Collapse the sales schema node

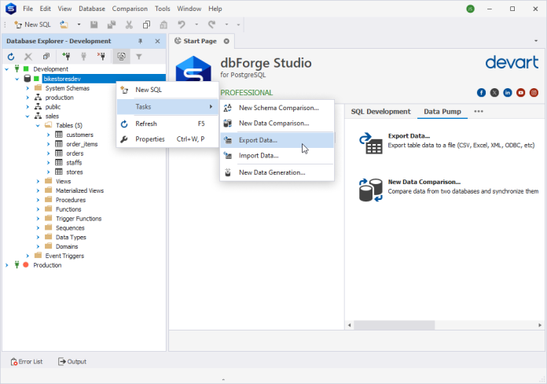tap(28, 116)
